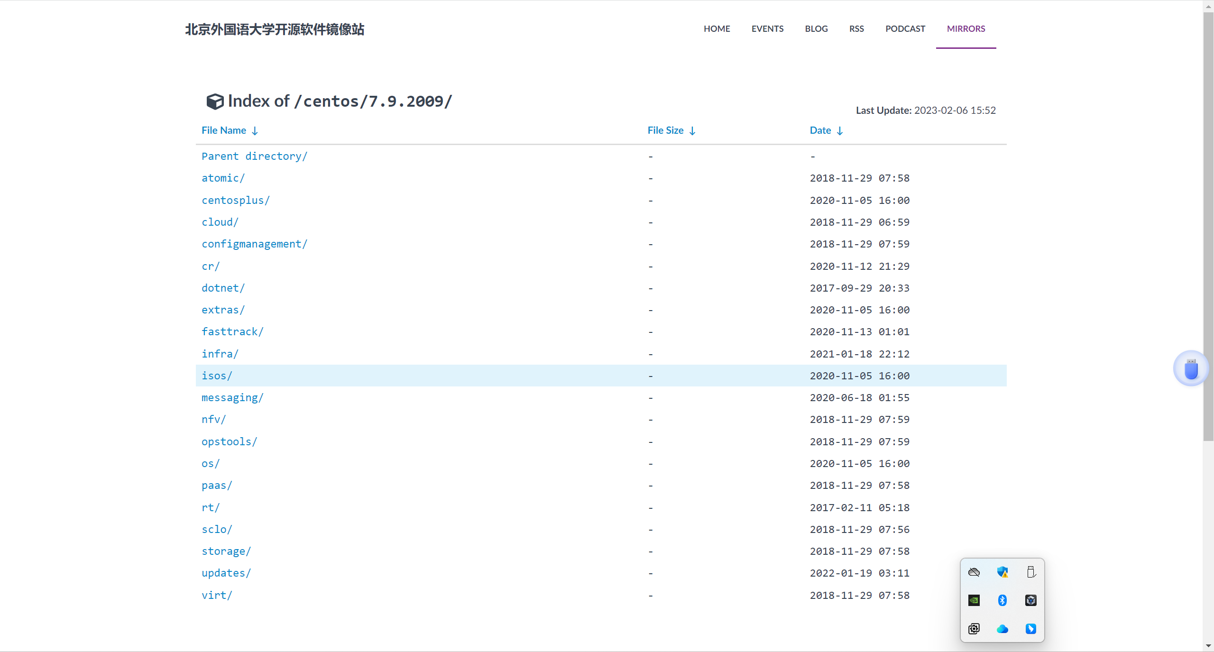Click the Date sort arrow

point(840,131)
